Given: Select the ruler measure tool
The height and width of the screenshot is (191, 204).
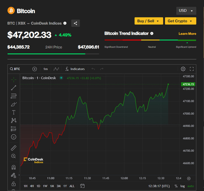Looking at the screenshot, I should click(x=14, y=148).
